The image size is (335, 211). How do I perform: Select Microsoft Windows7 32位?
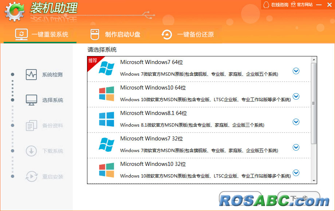(151, 139)
